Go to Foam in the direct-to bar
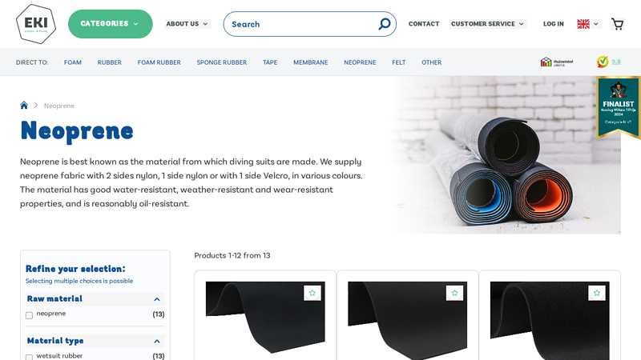 (x=73, y=62)
